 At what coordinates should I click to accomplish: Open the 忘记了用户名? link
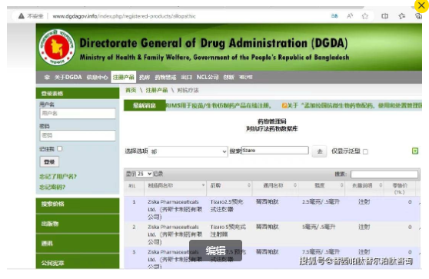pos(58,177)
